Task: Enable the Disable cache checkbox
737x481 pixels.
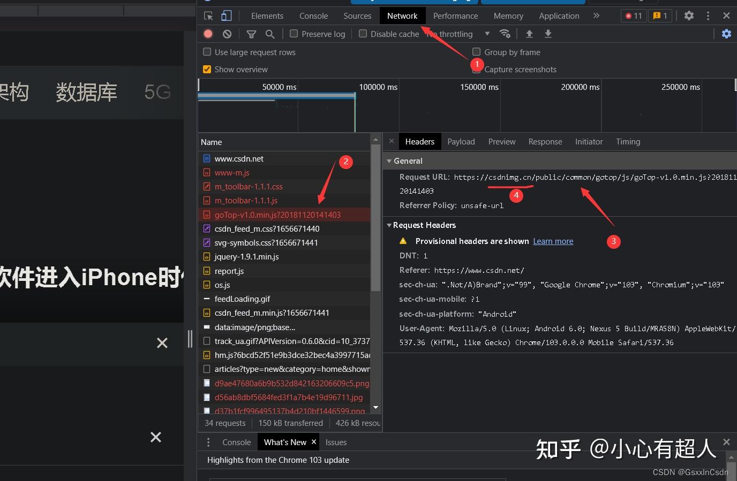Action: coord(363,34)
